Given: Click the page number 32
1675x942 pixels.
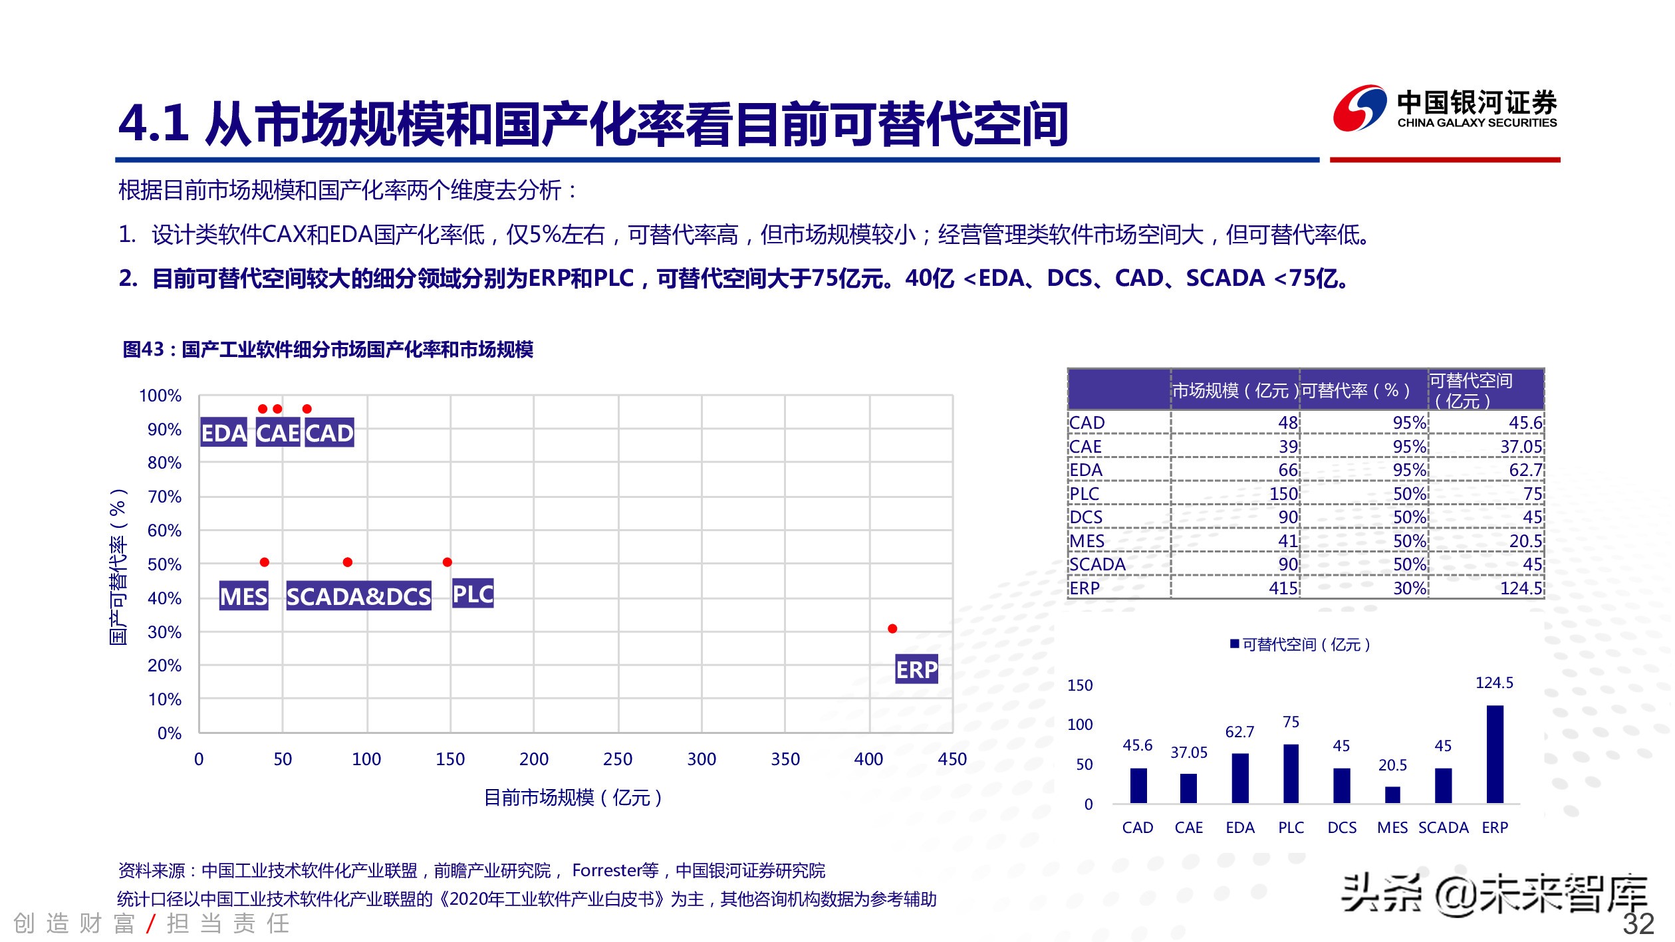Looking at the screenshot, I should [1638, 924].
